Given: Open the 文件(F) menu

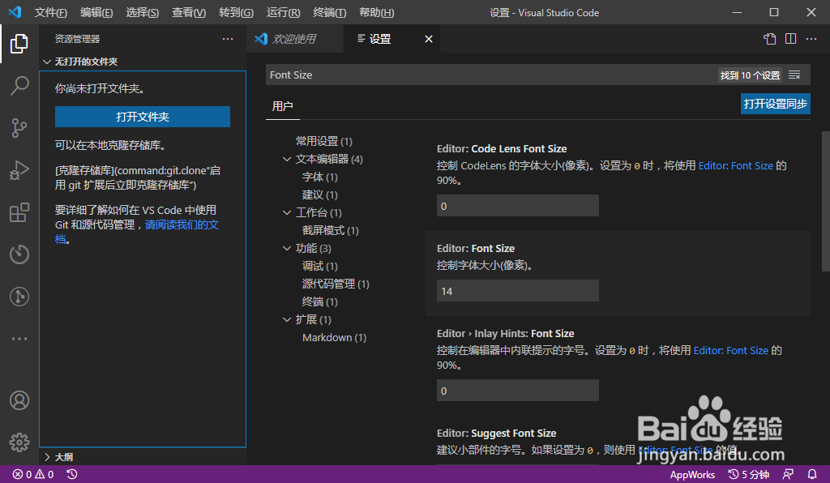Looking at the screenshot, I should [x=51, y=13].
